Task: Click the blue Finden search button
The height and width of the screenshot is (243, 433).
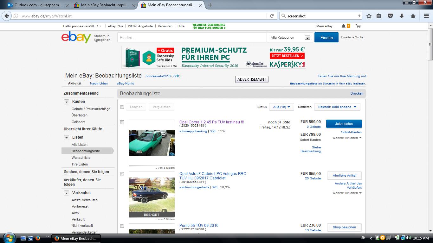Action: (x=326, y=37)
